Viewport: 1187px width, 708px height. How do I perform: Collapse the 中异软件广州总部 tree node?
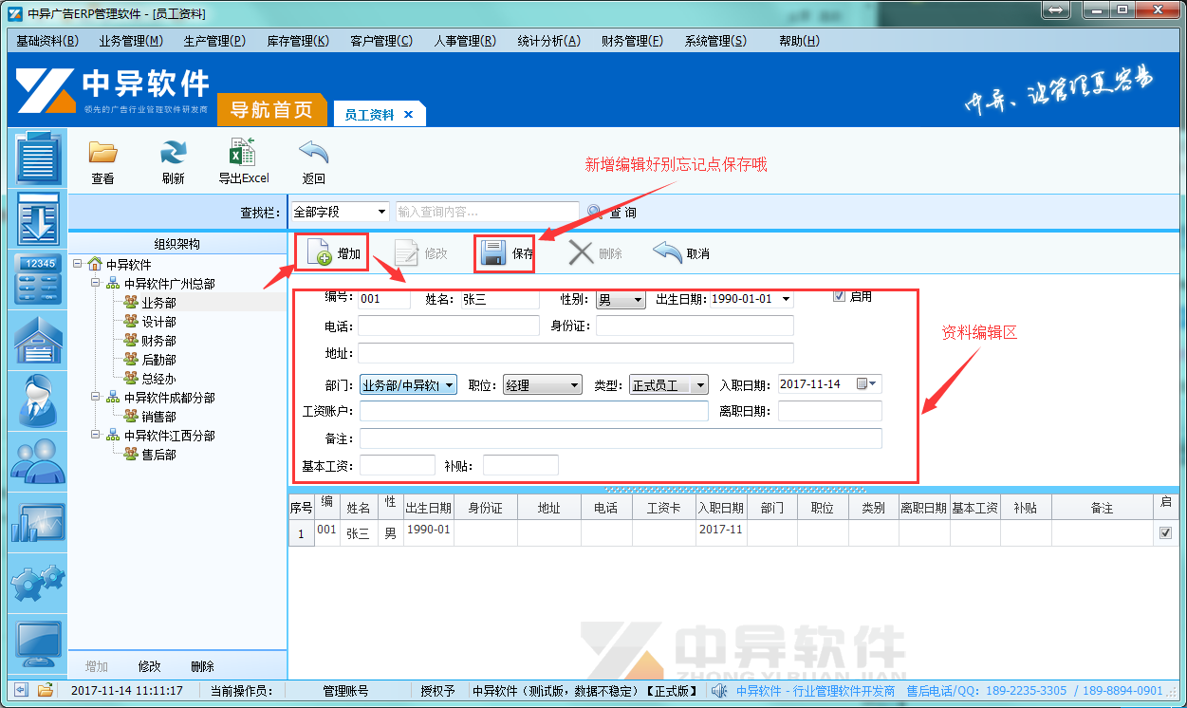[x=95, y=284]
